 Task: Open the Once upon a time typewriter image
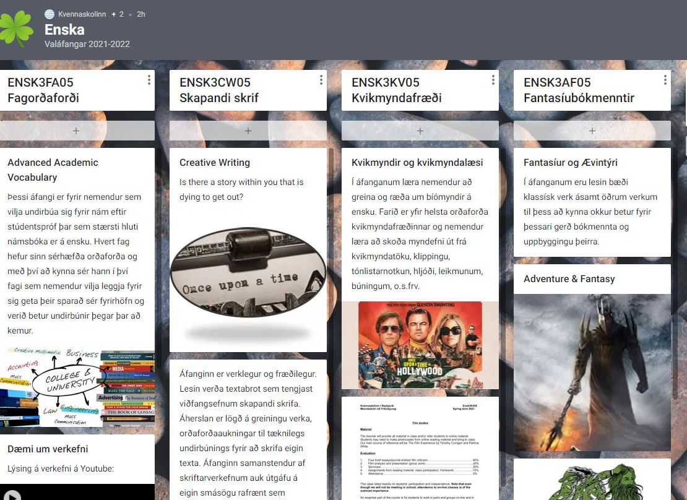pyautogui.click(x=248, y=285)
